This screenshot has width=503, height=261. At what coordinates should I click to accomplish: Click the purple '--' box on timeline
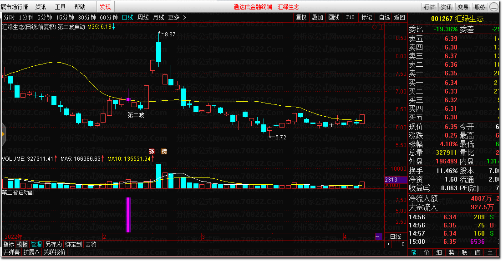[379, 236]
